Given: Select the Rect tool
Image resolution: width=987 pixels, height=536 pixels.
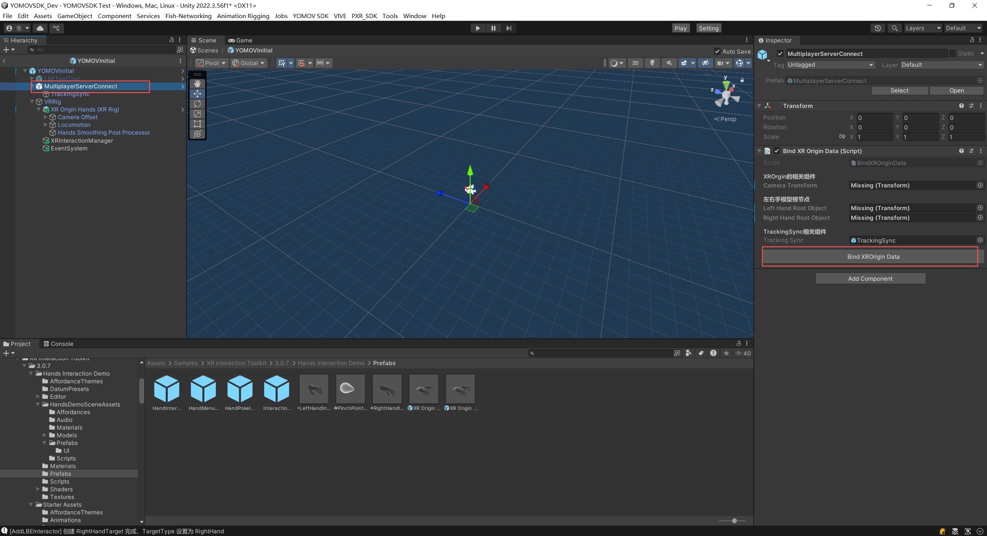Looking at the screenshot, I should coord(197,124).
